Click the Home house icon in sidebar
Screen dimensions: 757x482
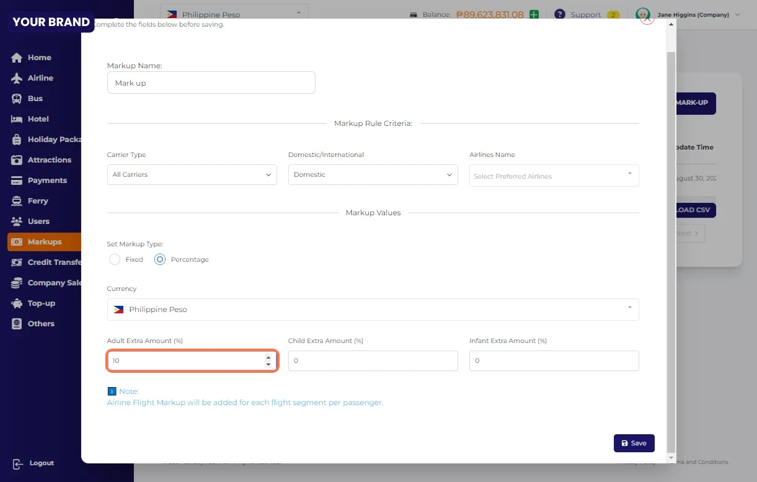click(x=17, y=58)
